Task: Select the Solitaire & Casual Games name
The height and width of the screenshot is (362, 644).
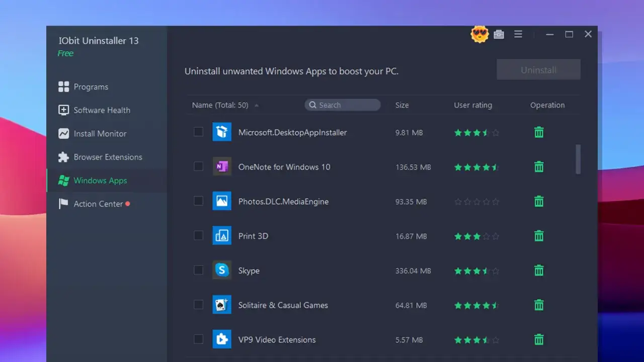Action: (283, 305)
